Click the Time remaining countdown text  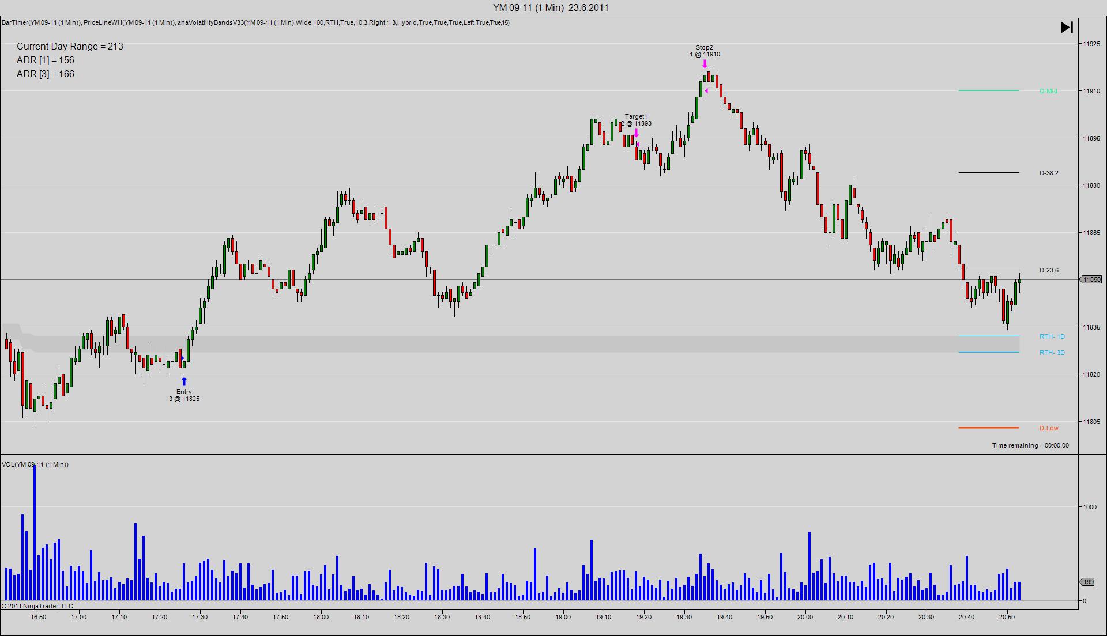tap(1030, 445)
